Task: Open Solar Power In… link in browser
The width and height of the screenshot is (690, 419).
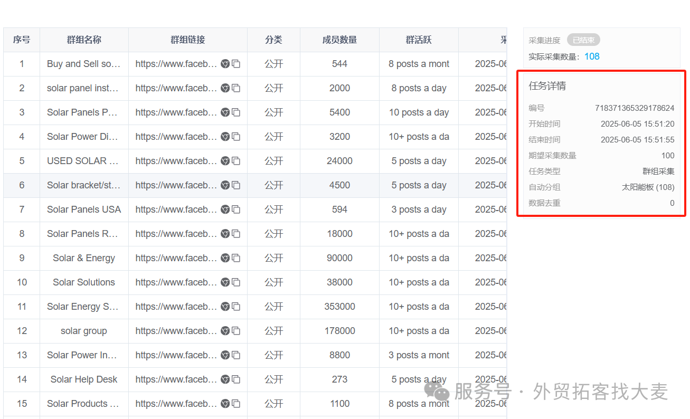Action: tap(225, 355)
